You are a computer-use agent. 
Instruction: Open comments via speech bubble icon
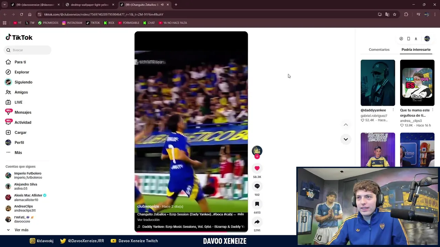[257, 186]
